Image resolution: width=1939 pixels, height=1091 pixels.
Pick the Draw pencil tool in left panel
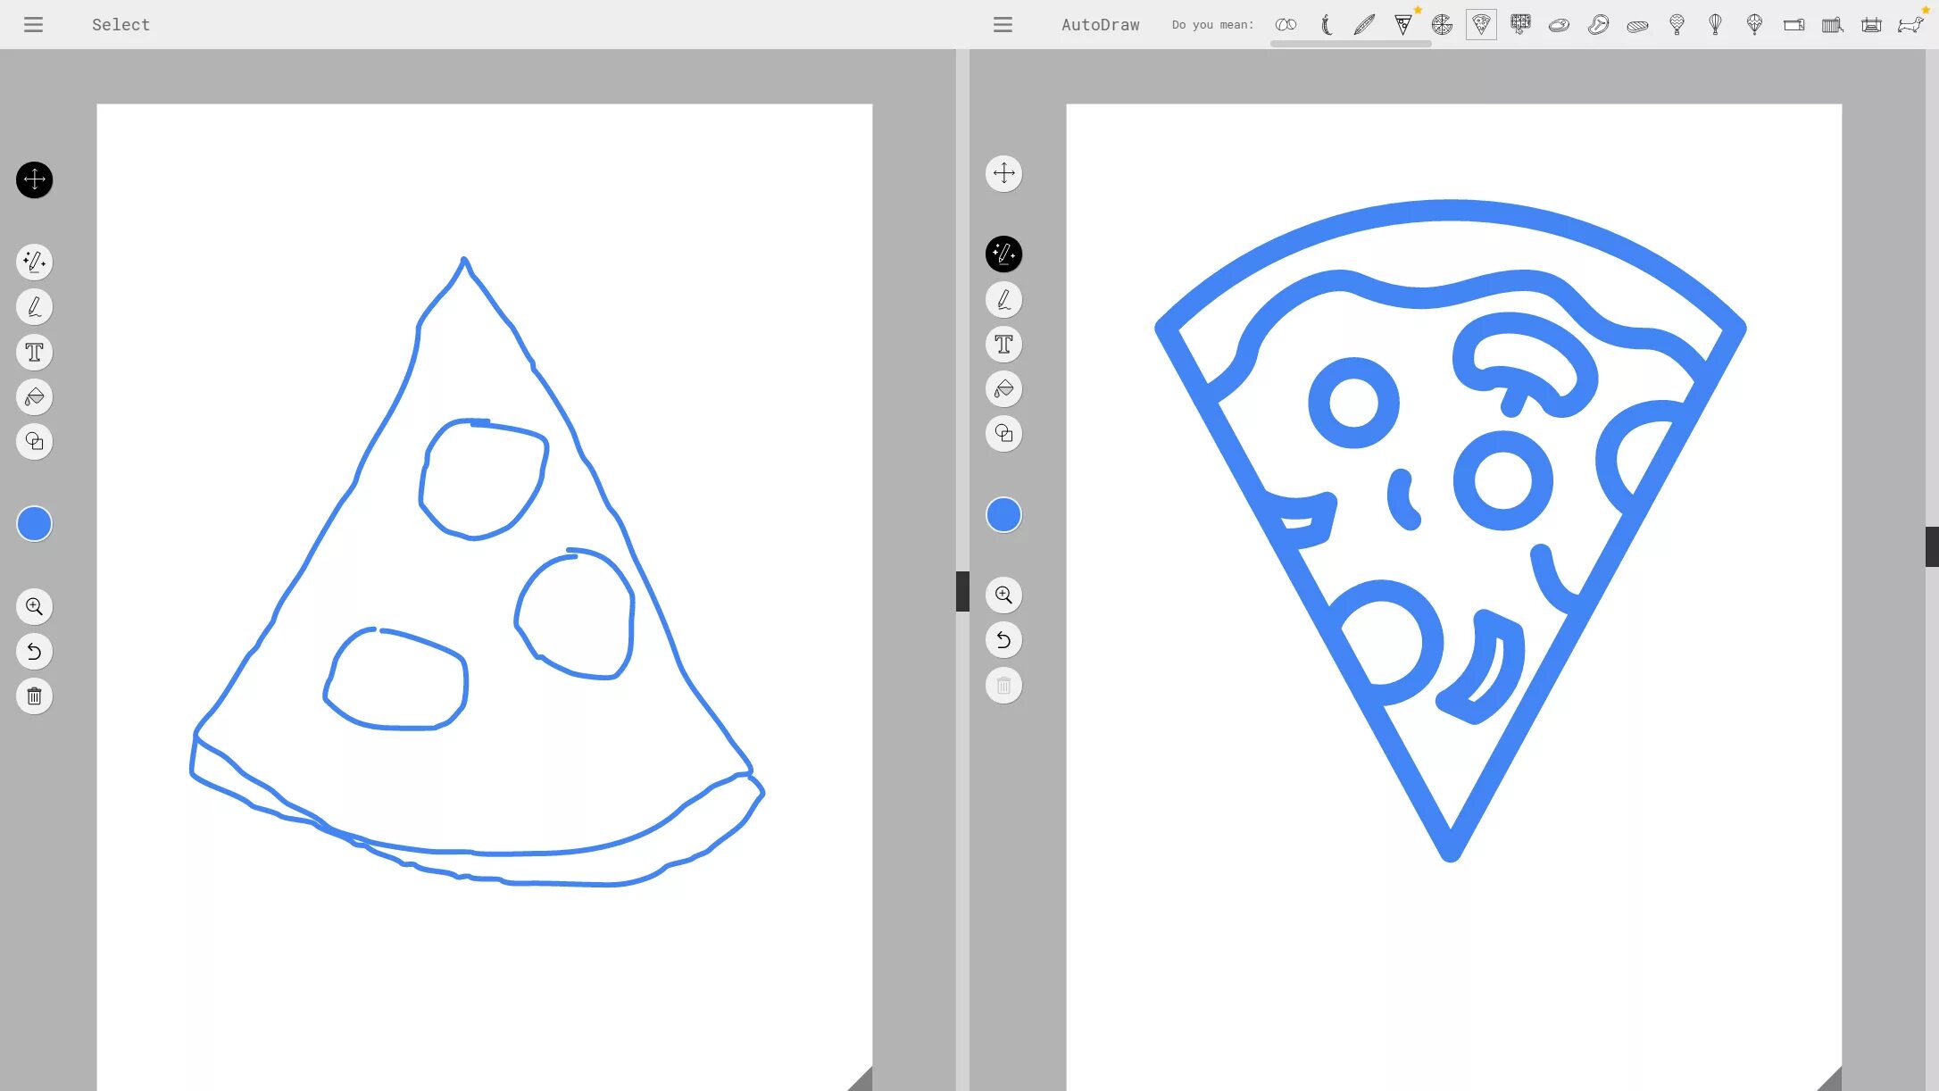click(34, 307)
